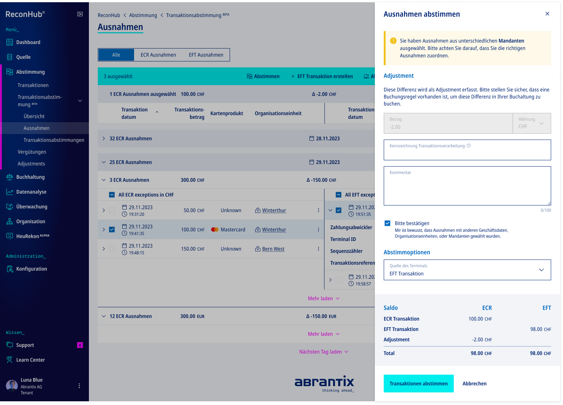Click the Kennzeichnung Transaktionsverarbeitung field
The height and width of the screenshot is (405, 563).
[x=467, y=150]
